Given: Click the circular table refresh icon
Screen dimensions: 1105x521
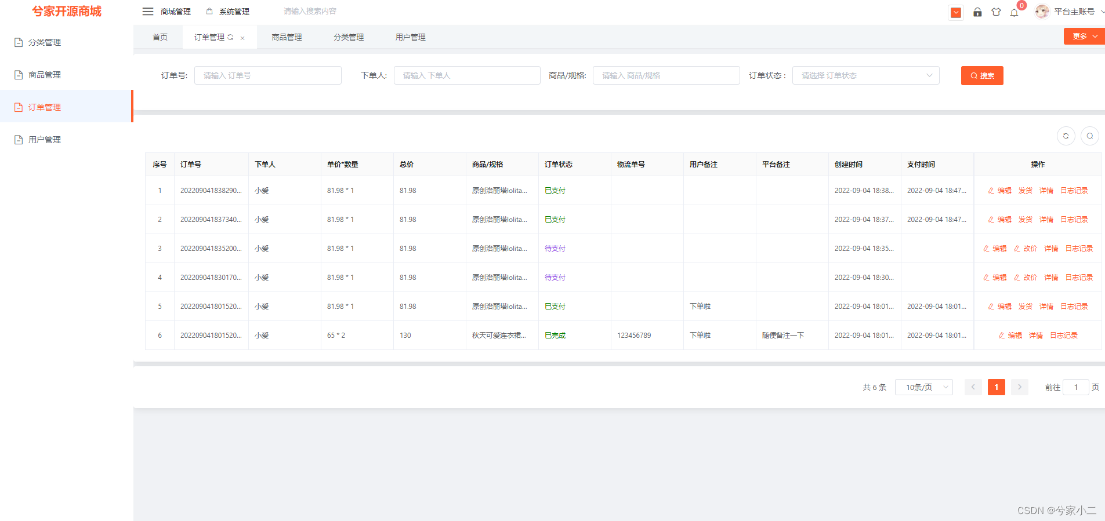Looking at the screenshot, I should coord(1066,136).
